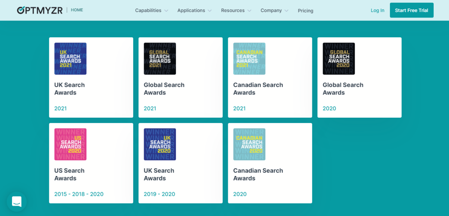The image size is (449, 216).
Task: Click the 'US Search Awards' card title
Action: [69, 175]
